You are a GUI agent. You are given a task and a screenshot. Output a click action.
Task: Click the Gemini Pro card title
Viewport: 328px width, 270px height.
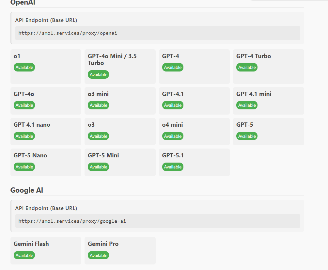[x=103, y=244]
